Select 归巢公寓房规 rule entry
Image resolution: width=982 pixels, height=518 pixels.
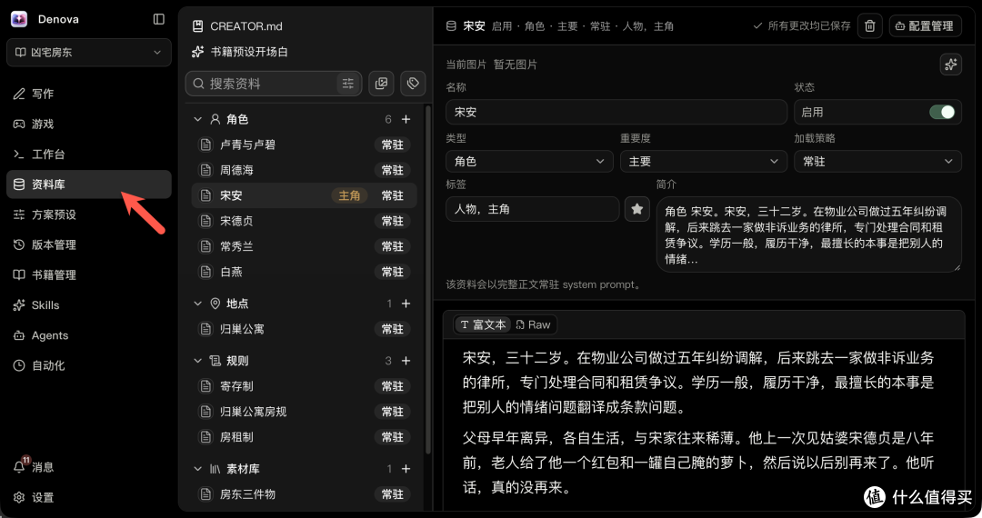coord(304,412)
